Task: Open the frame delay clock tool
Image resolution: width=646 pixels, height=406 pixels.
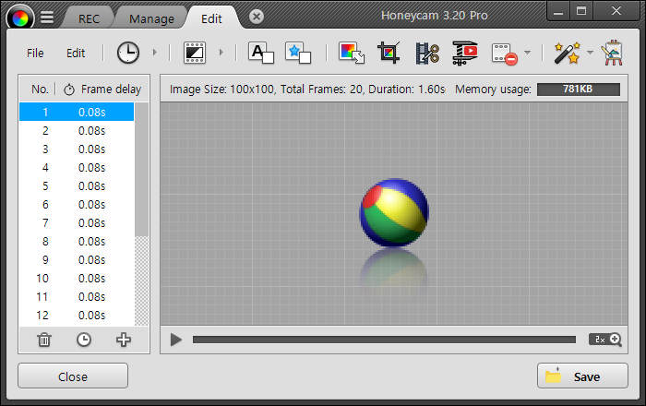Action: pyautogui.click(x=127, y=53)
